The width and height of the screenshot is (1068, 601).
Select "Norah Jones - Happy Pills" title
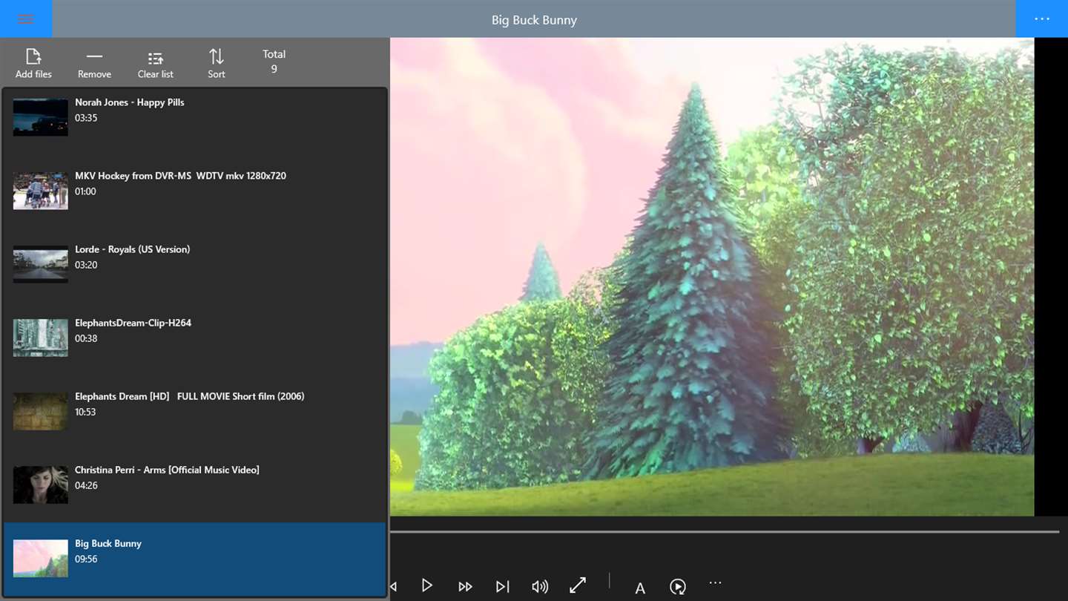130,102
